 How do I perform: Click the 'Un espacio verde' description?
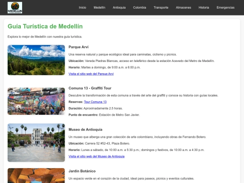coord(131,178)
